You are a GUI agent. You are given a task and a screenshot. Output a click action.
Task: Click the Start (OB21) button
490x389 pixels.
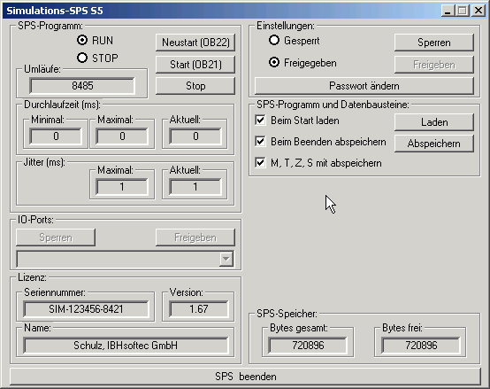(195, 65)
